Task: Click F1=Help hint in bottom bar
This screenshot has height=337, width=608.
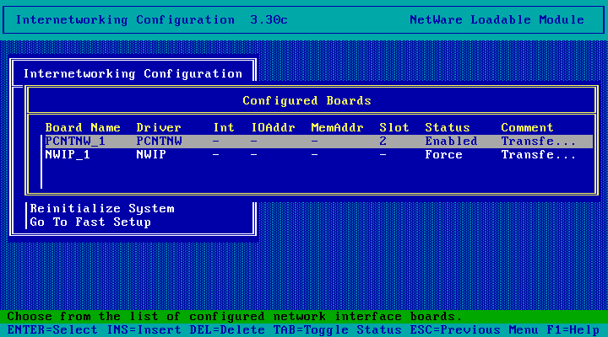Action: tap(573, 330)
